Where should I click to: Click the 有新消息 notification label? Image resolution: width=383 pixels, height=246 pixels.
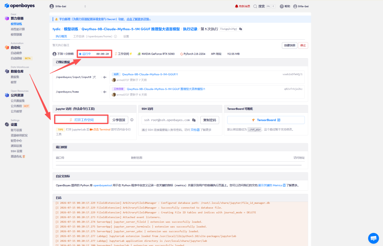[x=244, y=6]
